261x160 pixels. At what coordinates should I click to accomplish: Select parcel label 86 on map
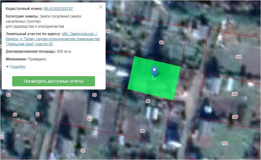[162, 43]
